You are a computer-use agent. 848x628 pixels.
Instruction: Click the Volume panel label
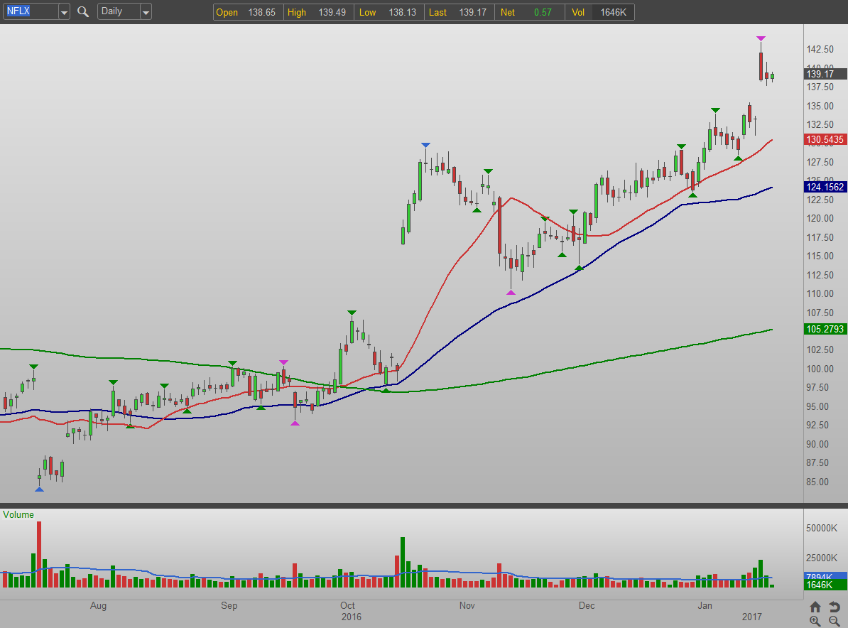[x=18, y=514]
